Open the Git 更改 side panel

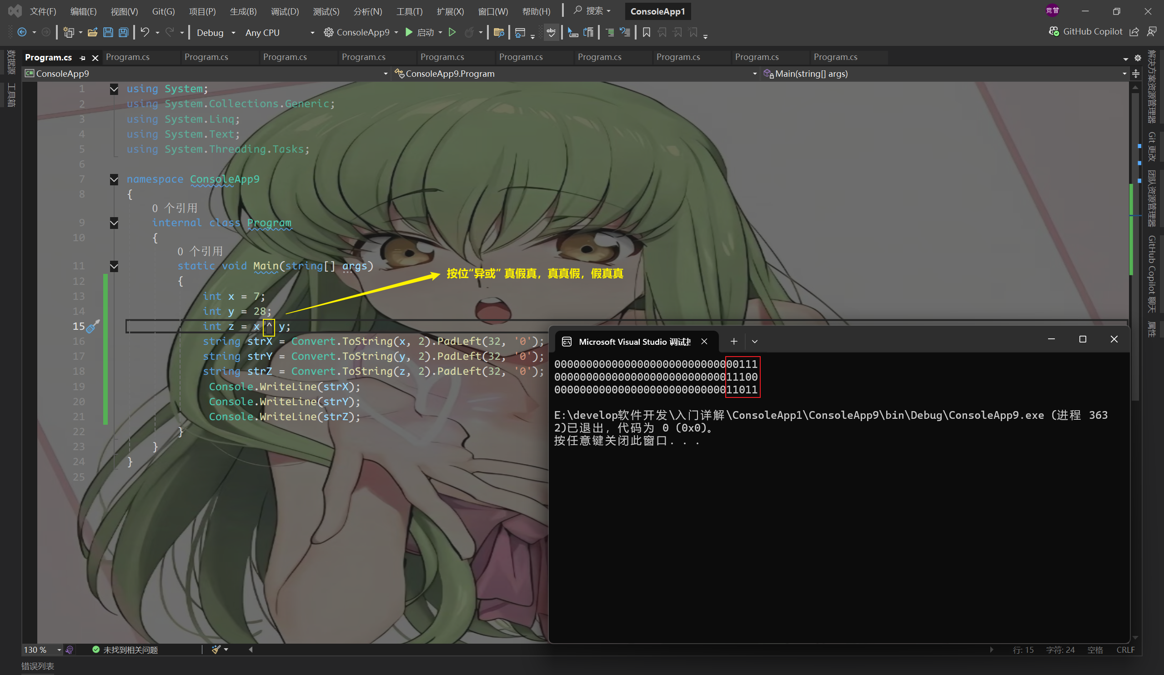coord(1152,147)
